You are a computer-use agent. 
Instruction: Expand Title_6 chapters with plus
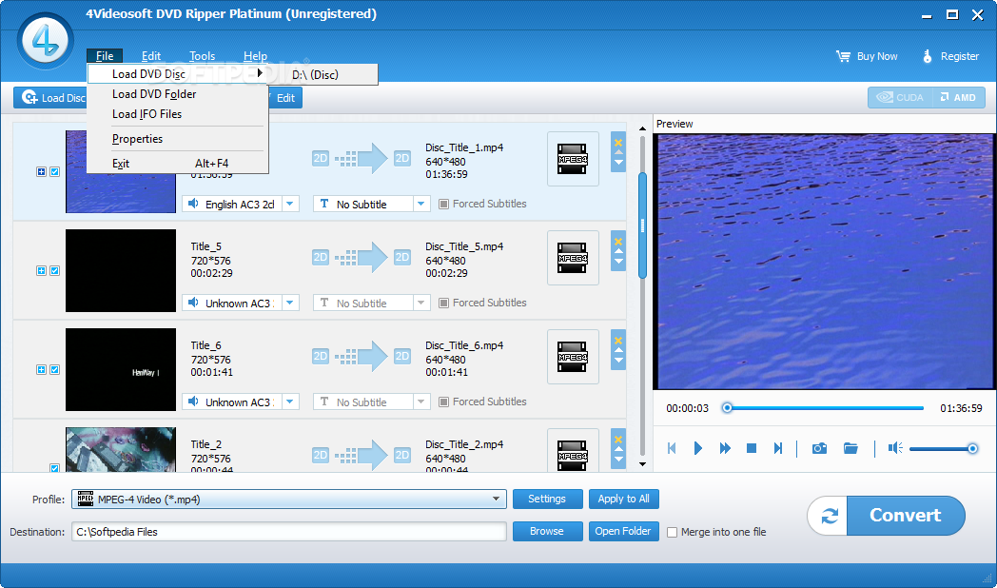(41, 370)
